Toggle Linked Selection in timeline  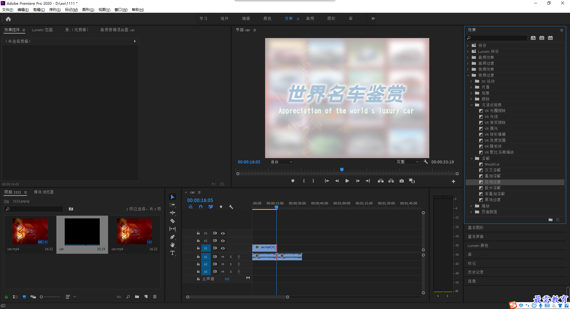211,207
